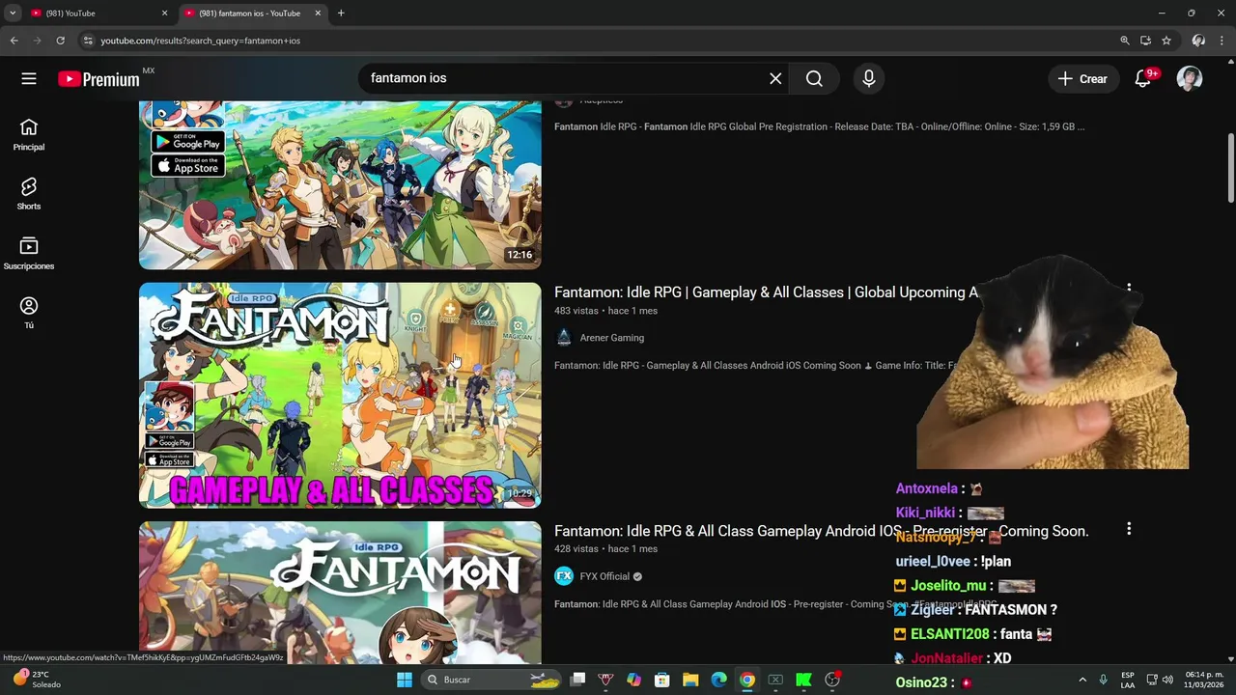This screenshot has width=1236, height=695.
Task: Open the green K app on taskbar
Action: (803, 680)
